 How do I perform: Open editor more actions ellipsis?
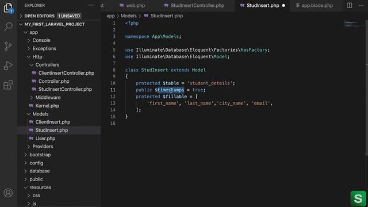[x=361, y=5]
